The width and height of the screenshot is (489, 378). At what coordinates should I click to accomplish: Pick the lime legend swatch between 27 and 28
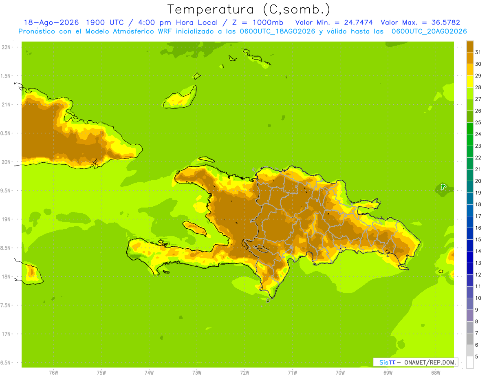[x=470, y=93]
